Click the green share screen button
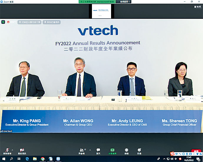 coord(112,151)
